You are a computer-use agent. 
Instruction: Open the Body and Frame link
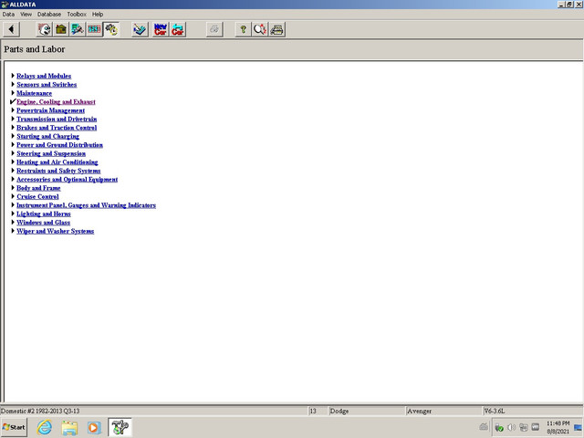[x=38, y=188]
